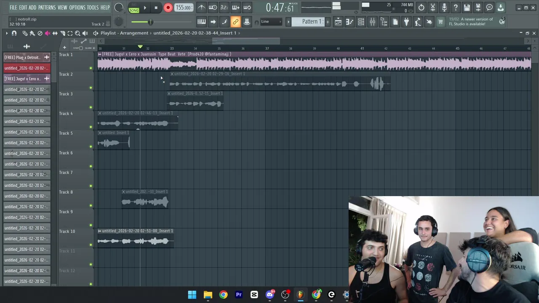Open the pattern menu arrow left of Pattern 1

click(x=288, y=22)
